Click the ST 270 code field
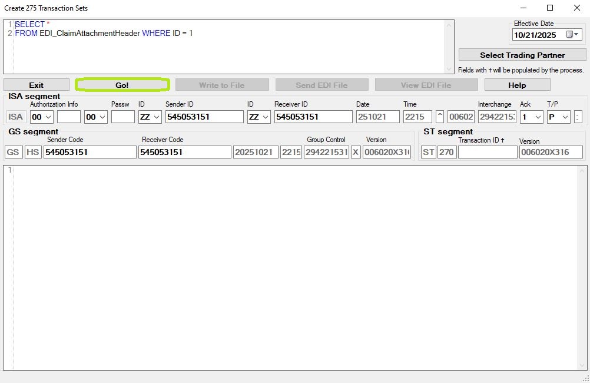 447,152
